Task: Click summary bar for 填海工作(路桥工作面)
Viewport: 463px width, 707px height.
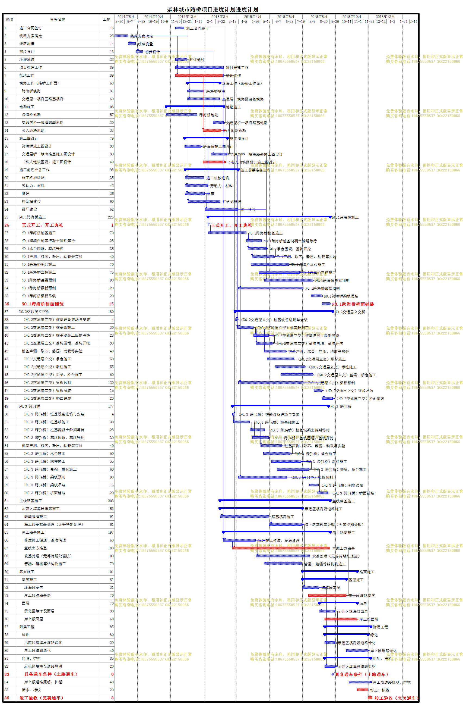Action: (204, 83)
